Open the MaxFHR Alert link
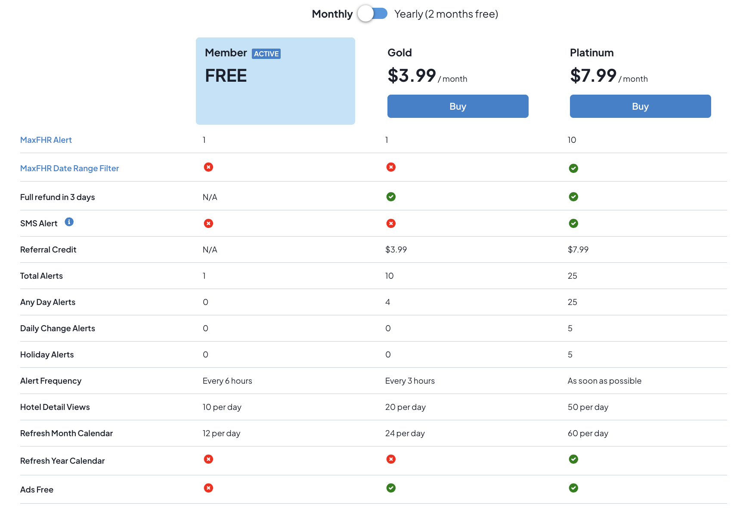The width and height of the screenshot is (743, 508). click(46, 140)
